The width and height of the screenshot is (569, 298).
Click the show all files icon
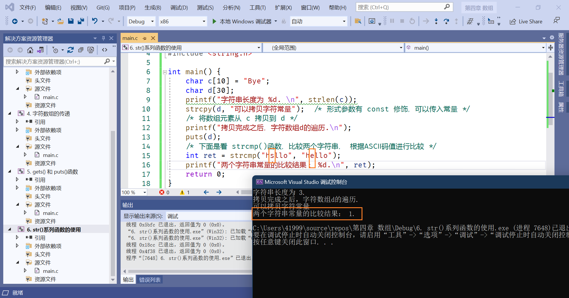[x=91, y=50]
